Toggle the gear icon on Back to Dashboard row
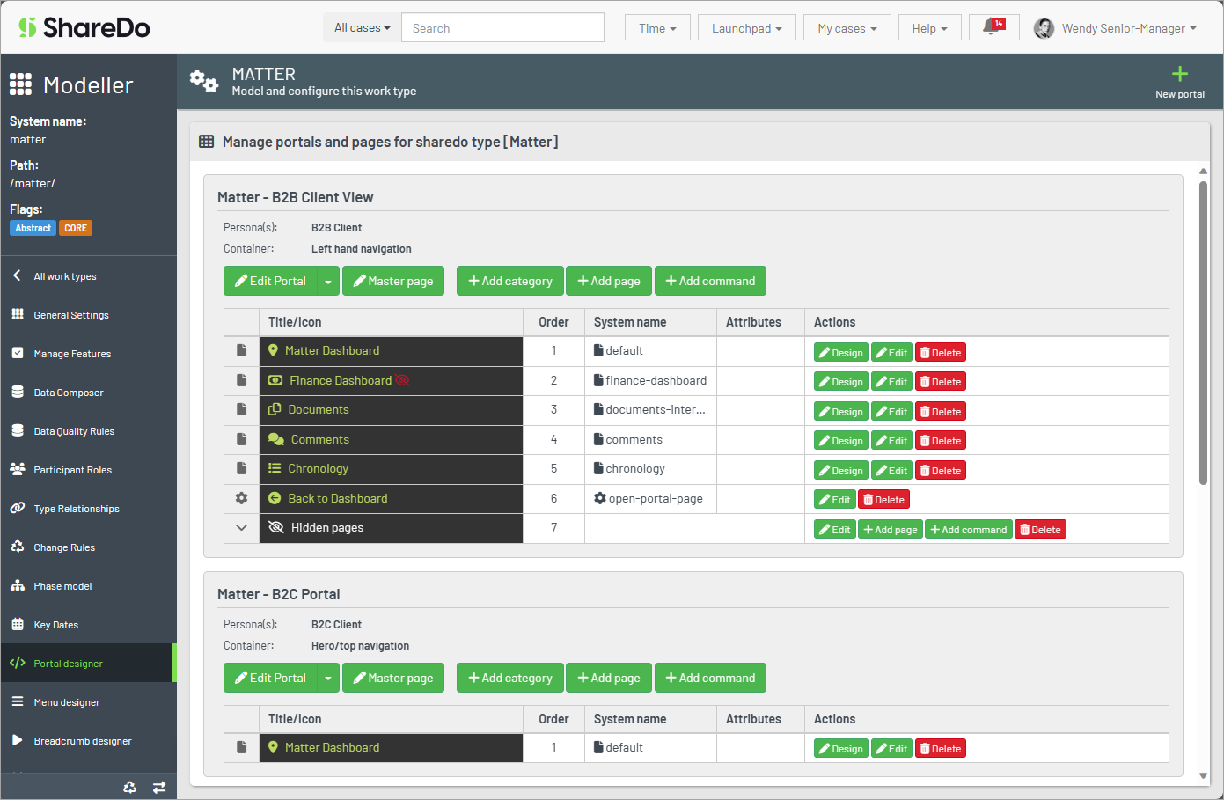Viewport: 1224px width, 800px height. coord(241,499)
